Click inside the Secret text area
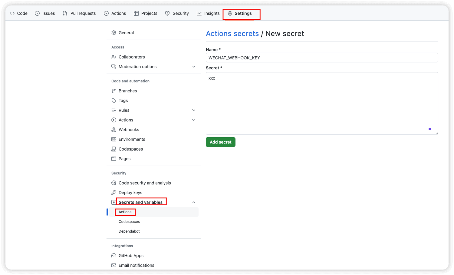454x275 pixels. click(x=322, y=103)
